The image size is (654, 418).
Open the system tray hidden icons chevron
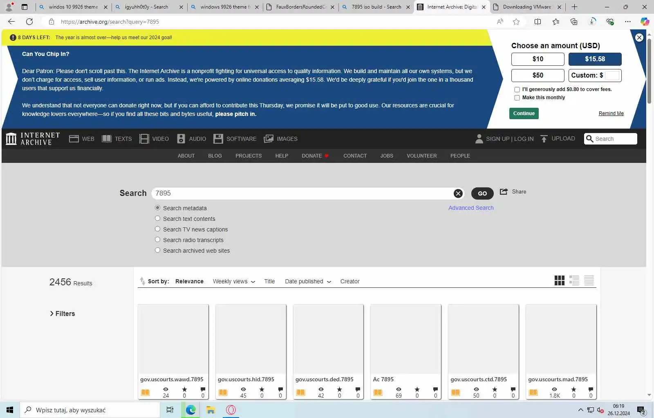(580, 410)
